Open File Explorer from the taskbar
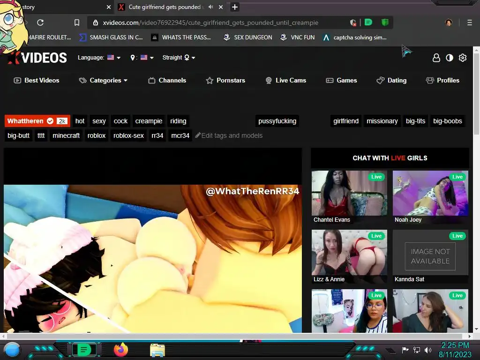Screen dimensions: 480x360 point(157,350)
